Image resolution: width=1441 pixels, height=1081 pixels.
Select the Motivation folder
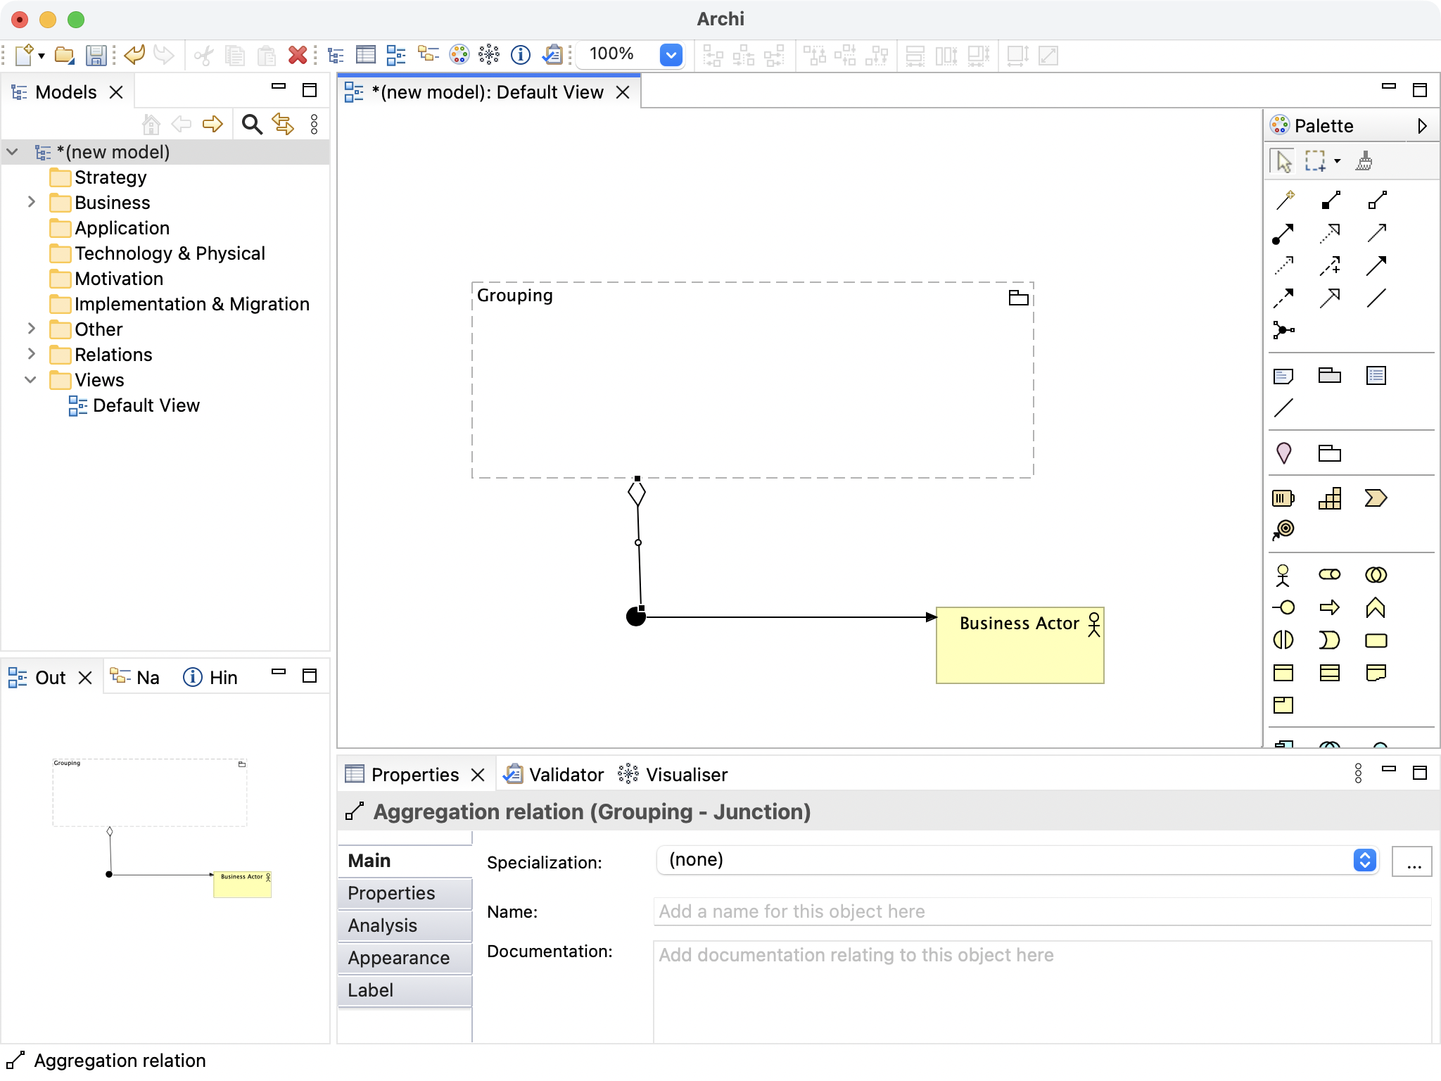[119, 279]
